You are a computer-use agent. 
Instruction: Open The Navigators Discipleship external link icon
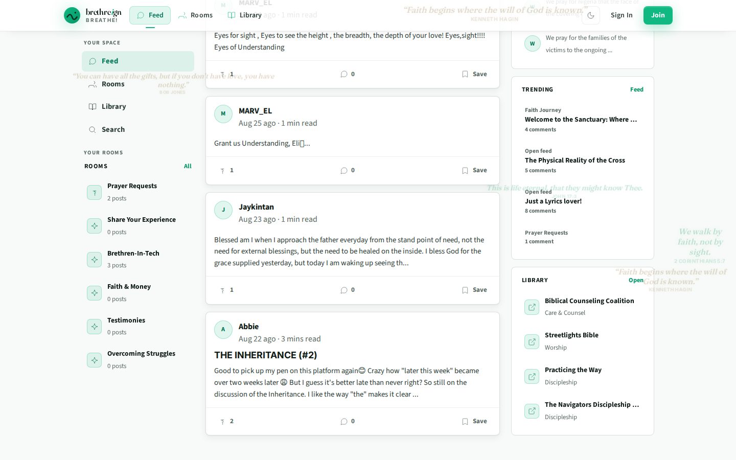[x=532, y=411]
